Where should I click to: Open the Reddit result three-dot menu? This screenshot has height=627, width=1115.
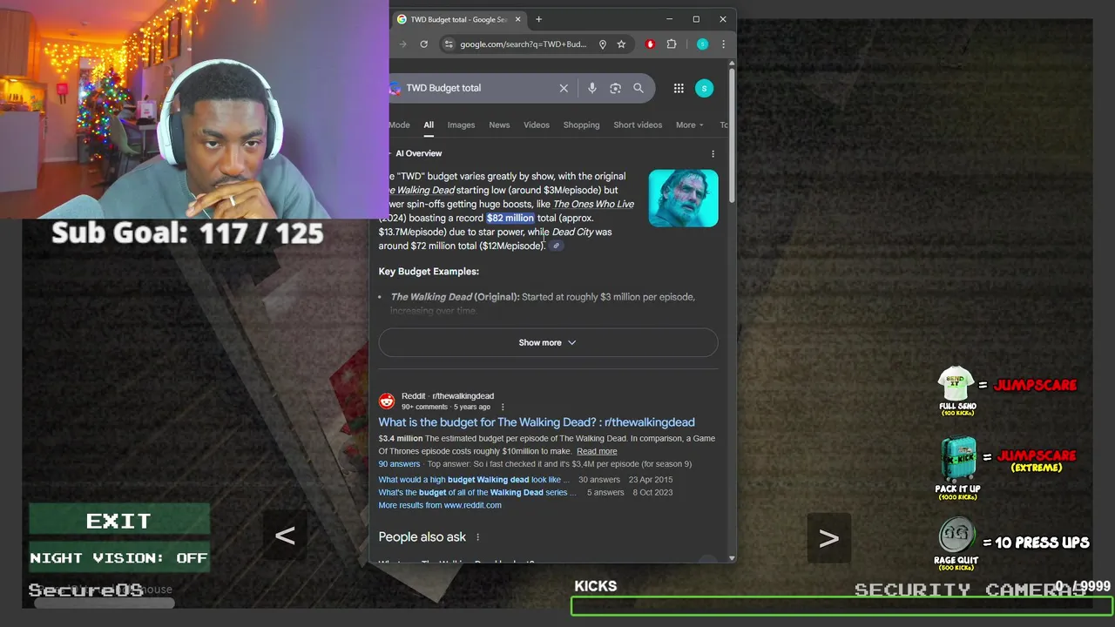(x=502, y=407)
